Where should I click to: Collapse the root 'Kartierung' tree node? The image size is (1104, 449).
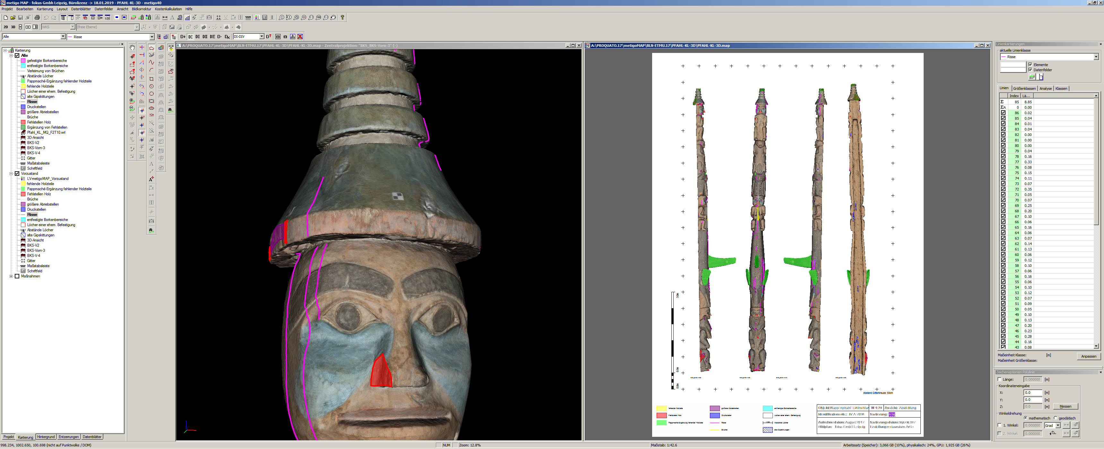coord(5,51)
